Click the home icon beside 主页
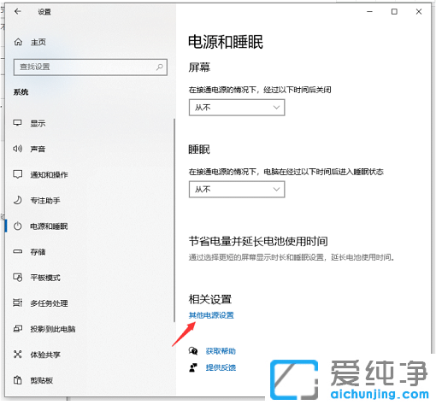 click(18, 42)
